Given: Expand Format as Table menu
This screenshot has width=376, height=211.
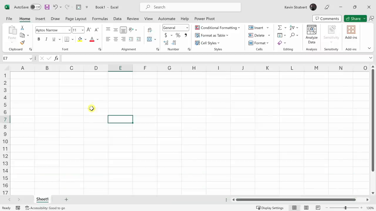Looking at the screenshot, I should (212, 35).
